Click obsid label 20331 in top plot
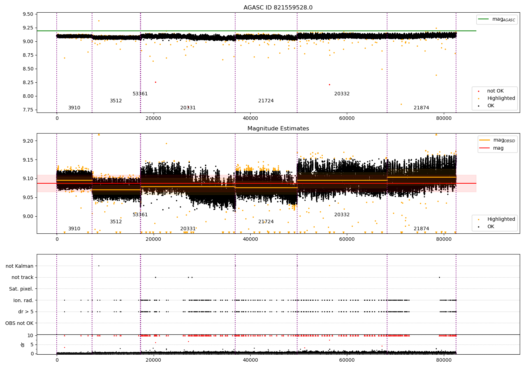 click(188, 108)
